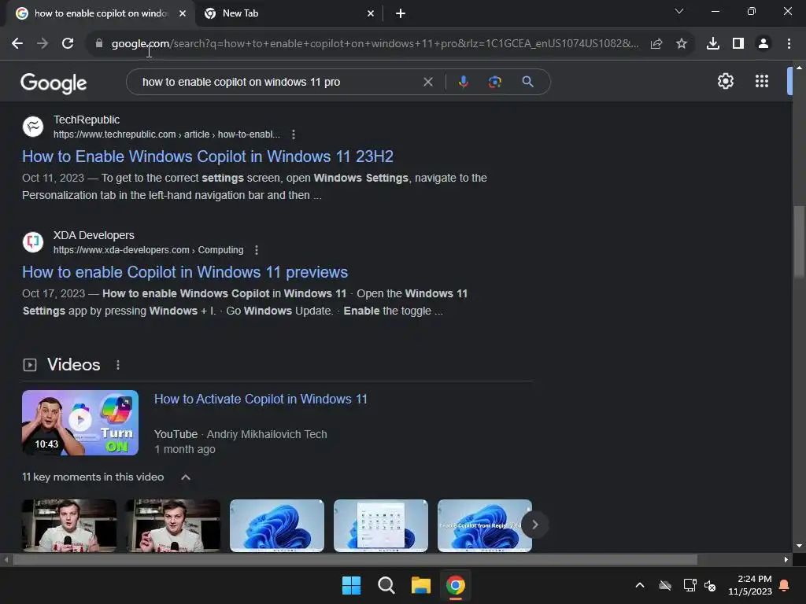This screenshot has width=806, height=604.
Task: Clear the Google search box text
Action: tap(427, 82)
